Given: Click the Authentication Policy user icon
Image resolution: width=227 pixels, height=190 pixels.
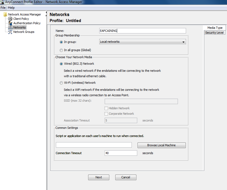Looking at the screenshot, I should tap(10, 23).
